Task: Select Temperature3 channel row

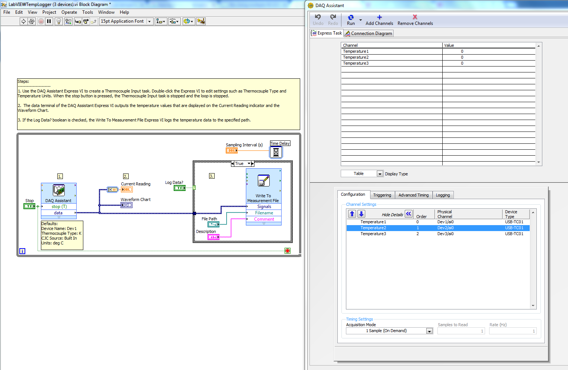Action: (x=438, y=234)
